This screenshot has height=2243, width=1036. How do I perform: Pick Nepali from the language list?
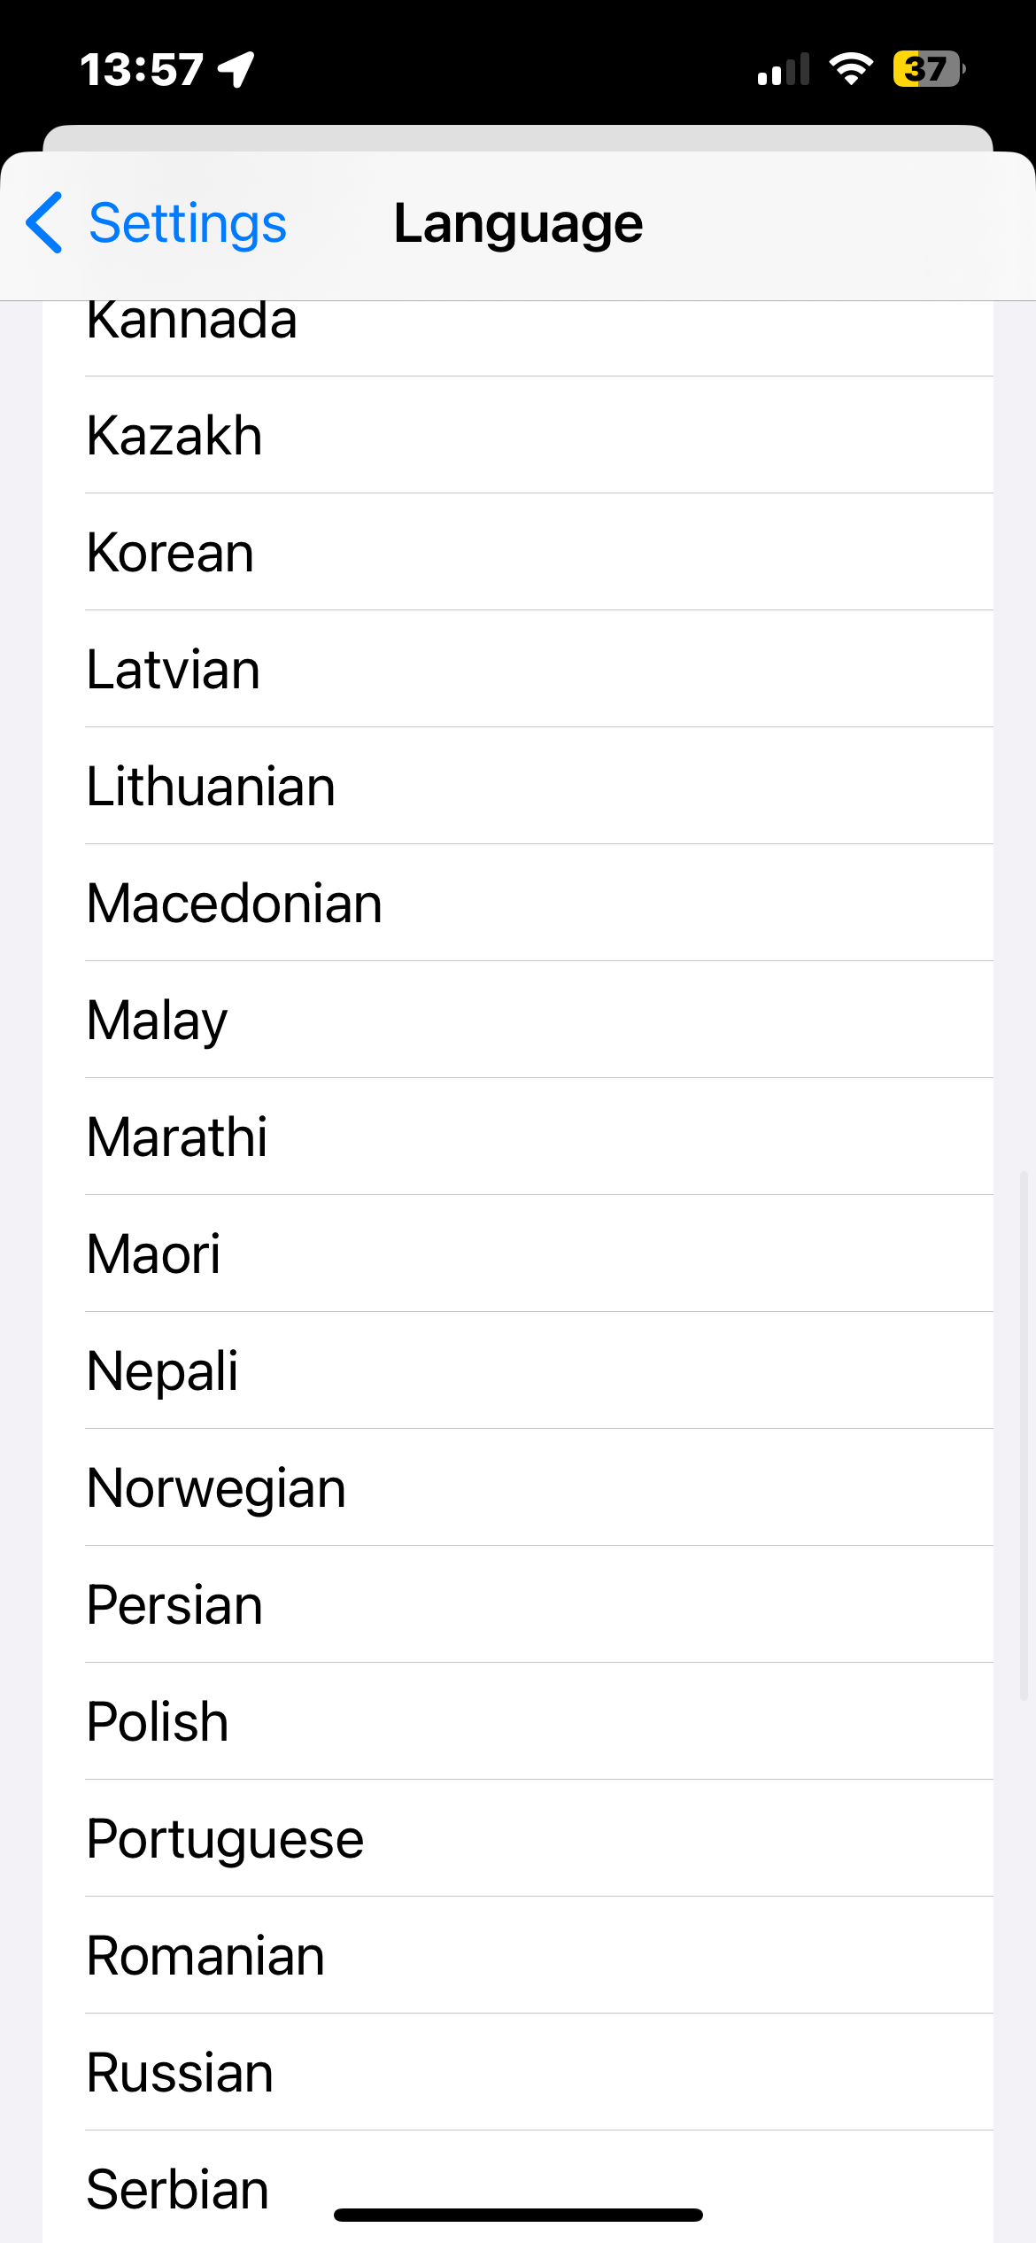point(163,1371)
